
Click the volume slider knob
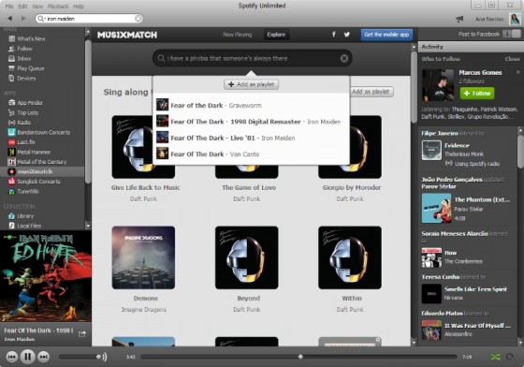coord(98,357)
